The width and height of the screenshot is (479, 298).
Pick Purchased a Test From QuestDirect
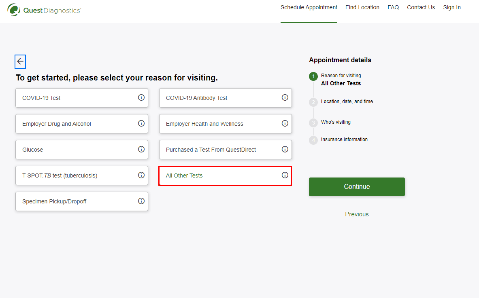tap(226, 150)
